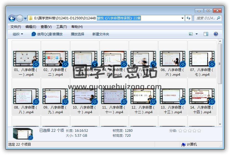
Task: Select video 09、八字命理（九）.mp4 thumbnail
Action: click(55, 96)
